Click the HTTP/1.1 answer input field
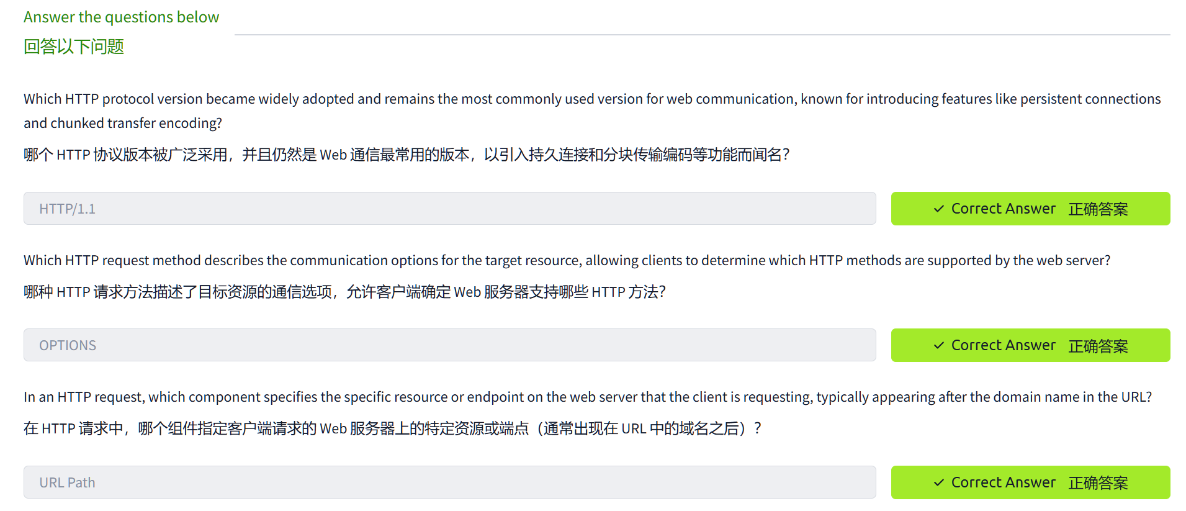 449,209
